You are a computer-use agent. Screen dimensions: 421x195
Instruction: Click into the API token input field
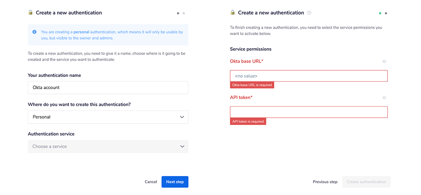click(x=309, y=112)
